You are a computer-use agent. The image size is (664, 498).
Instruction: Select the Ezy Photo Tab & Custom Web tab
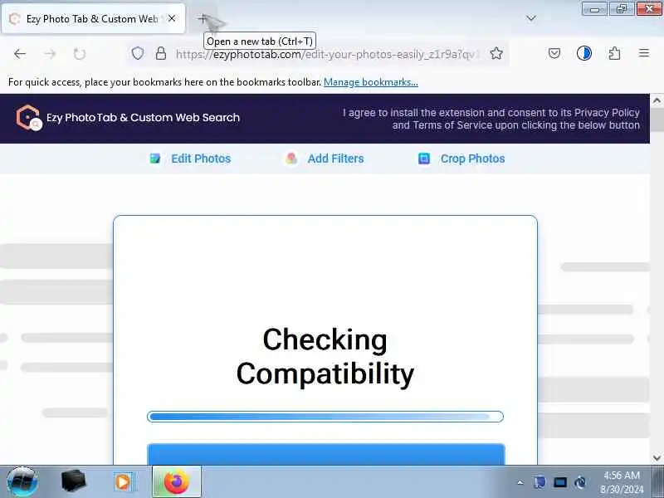pyautogui.click(x=93, y=18)
